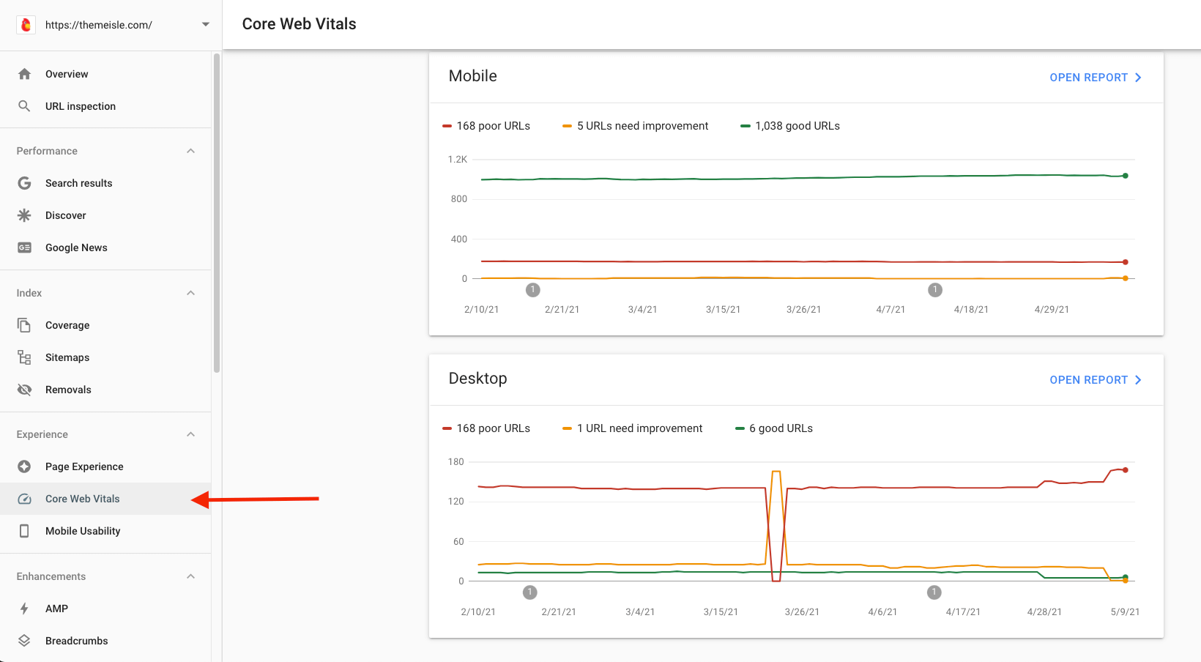Open the Desktop Core Web Vitals report
The image size is (1201, 662).
pyautogui.click(x=1095, y=379)
